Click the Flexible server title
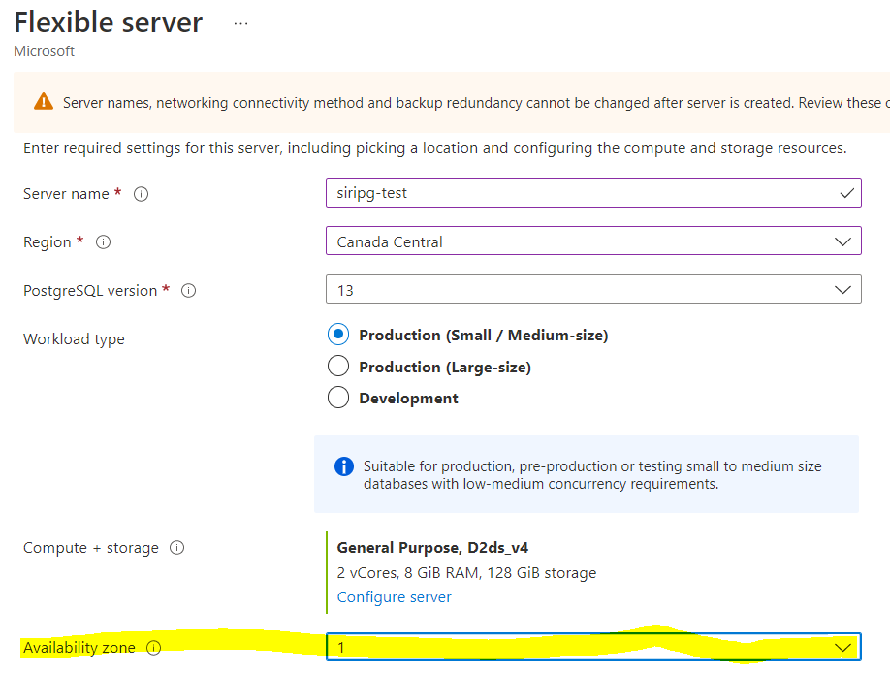This screenshot has height=674, width=890. click(x=108, y=21)
